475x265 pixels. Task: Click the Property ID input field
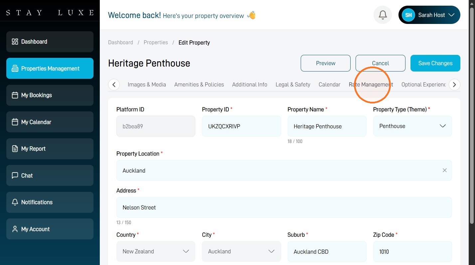[241, 126]
